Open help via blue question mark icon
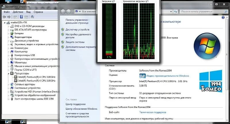Screen dimensions: 230x124 [223, 18]
